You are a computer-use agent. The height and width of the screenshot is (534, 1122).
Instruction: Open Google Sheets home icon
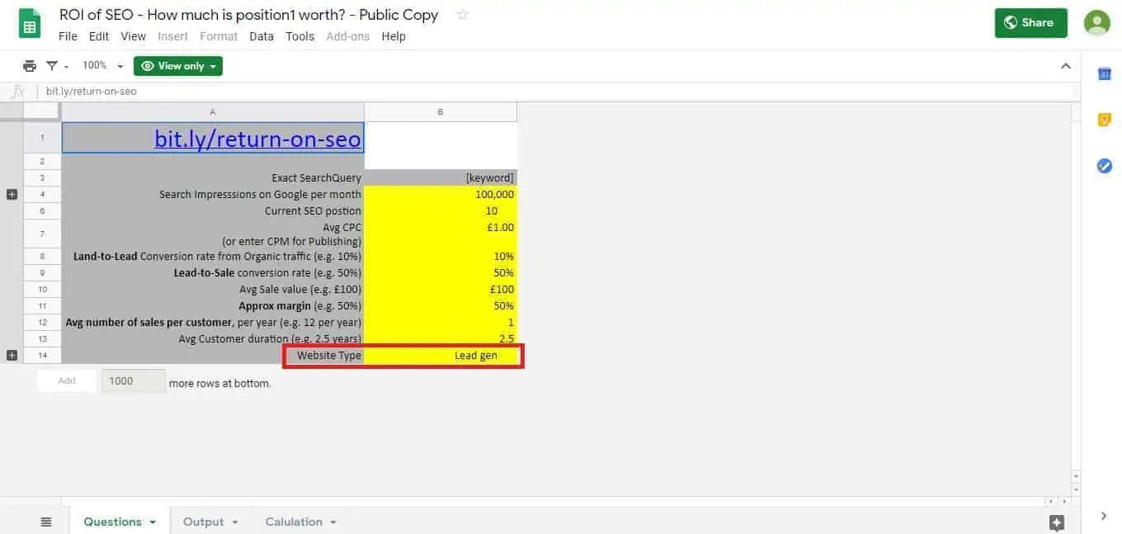(x=30, y=24)
